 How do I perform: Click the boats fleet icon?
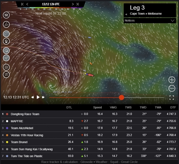click(x=6, y=24)
